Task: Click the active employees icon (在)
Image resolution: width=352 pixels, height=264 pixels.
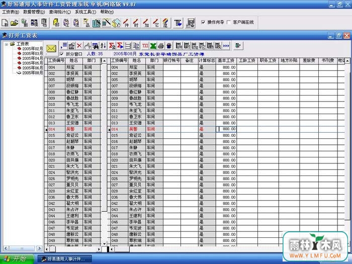Action: (x=66, y=23)
